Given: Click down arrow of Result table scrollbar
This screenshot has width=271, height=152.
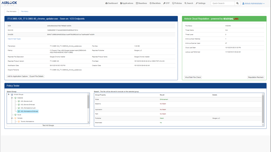Looking at the screenshot, I should click(263, 125).
